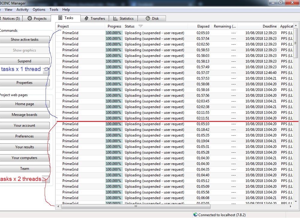Select the task with elapsed 01:57:54
300x218 pixels.
[175, 39]
